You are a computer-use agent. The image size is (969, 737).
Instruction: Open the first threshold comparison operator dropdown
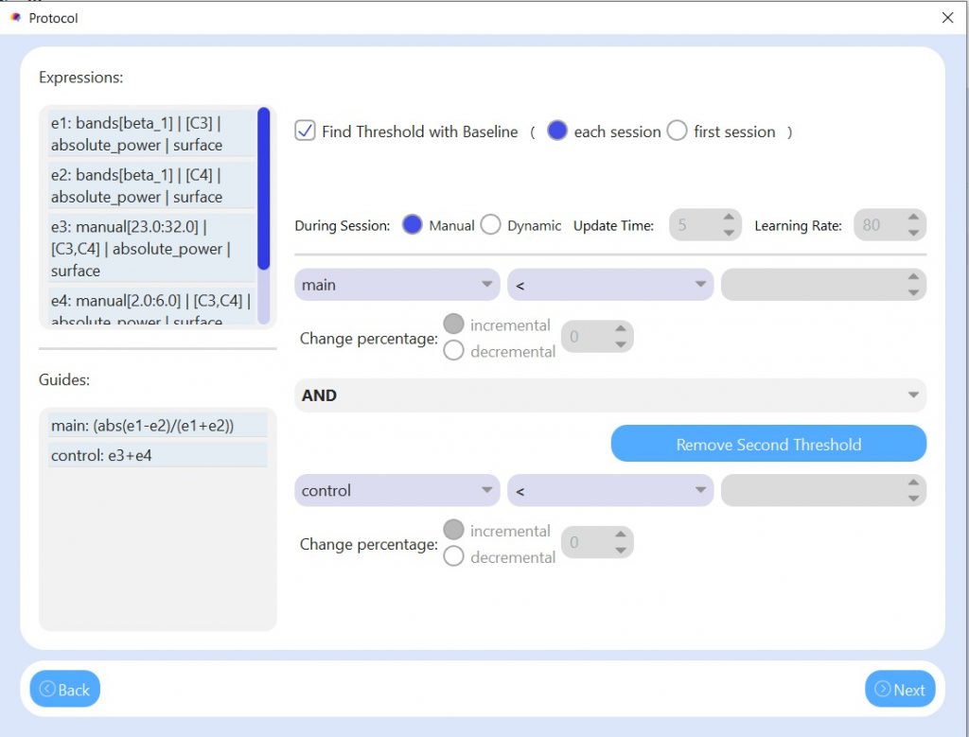[609, 285]
